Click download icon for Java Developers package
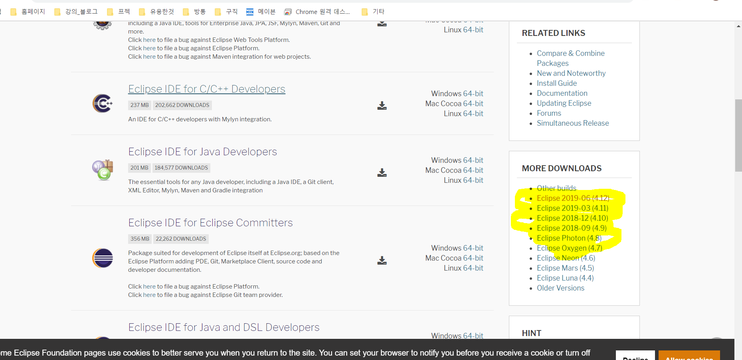The width and height of the screenshot is (742, 360). pos(382,172)
